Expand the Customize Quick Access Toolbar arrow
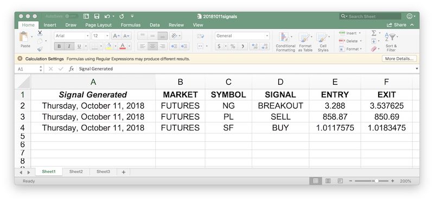 click(132, 16)
